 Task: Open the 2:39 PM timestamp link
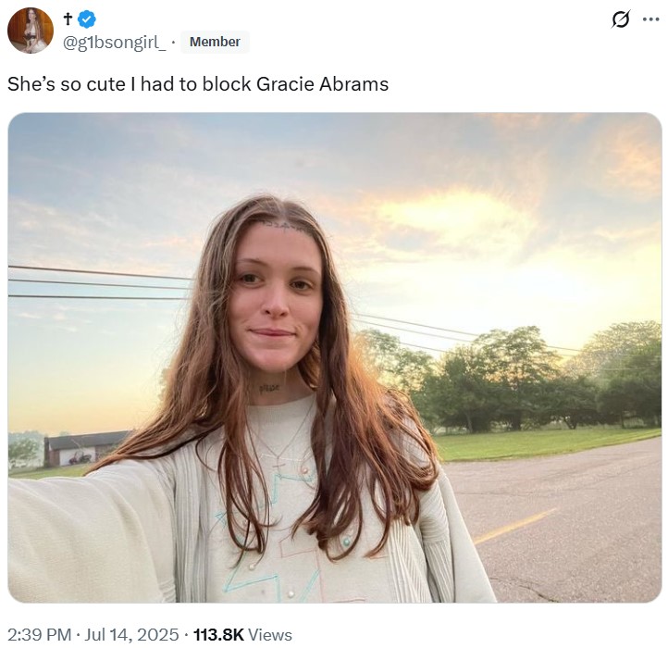coord(39,634)
